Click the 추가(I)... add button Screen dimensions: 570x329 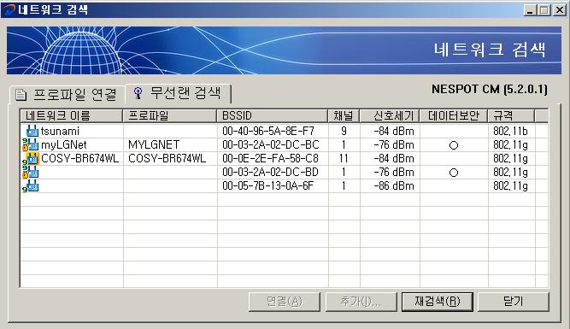[361, 302]
